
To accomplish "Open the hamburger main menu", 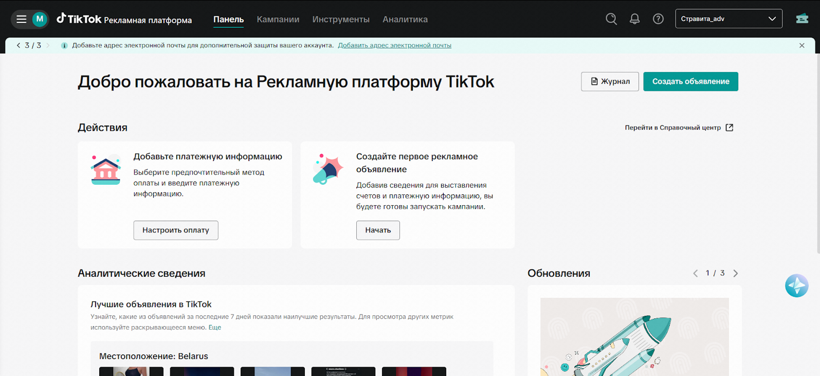I will click(x=21, y=19).
